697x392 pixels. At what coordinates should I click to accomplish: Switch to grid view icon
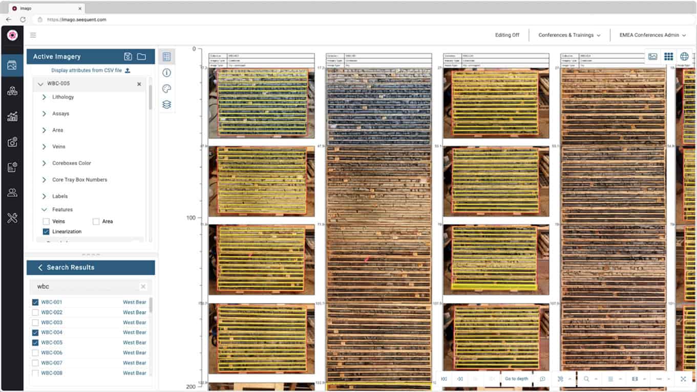coord(668,56)
